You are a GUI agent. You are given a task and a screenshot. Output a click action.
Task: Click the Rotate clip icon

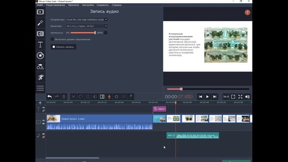(81, 97)
